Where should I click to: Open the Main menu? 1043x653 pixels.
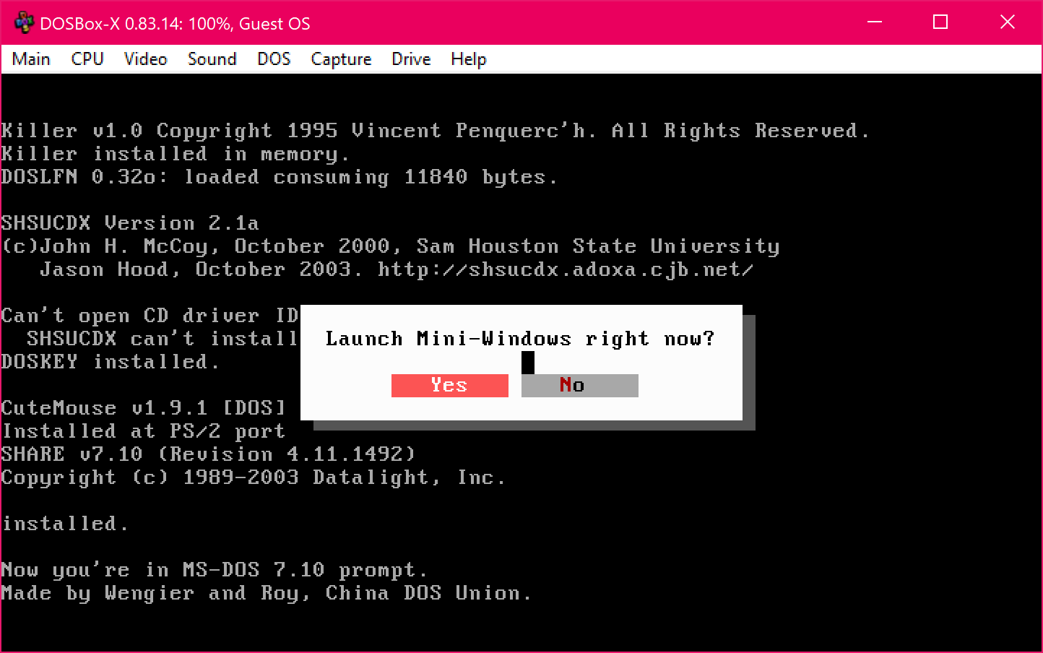30,59
